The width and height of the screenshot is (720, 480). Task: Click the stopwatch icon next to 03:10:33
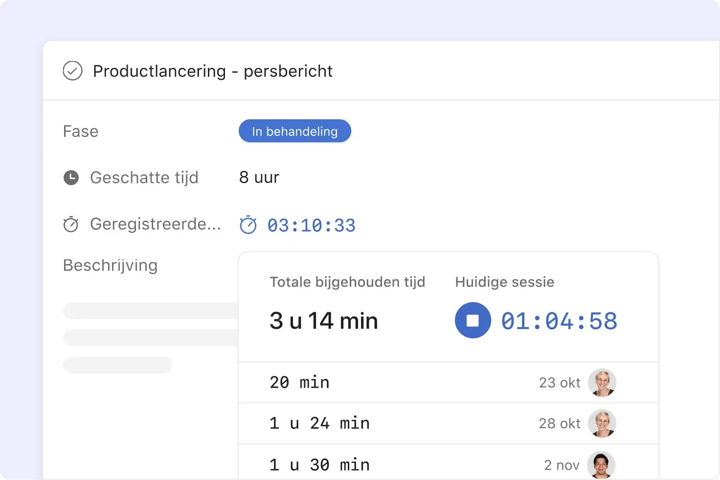coord(248,225)
